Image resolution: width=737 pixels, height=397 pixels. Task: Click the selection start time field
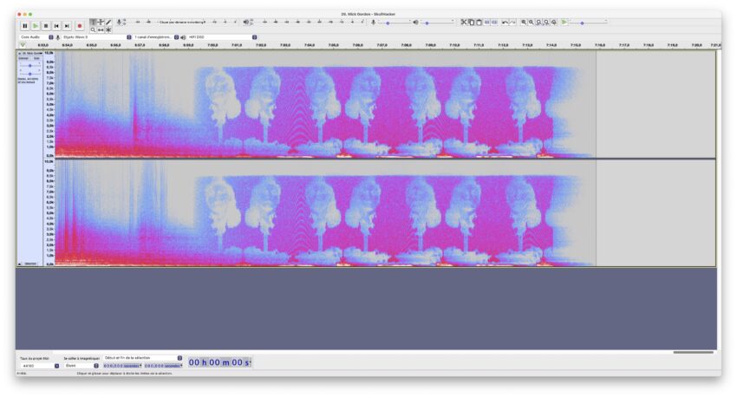click(x=122, y=366)
